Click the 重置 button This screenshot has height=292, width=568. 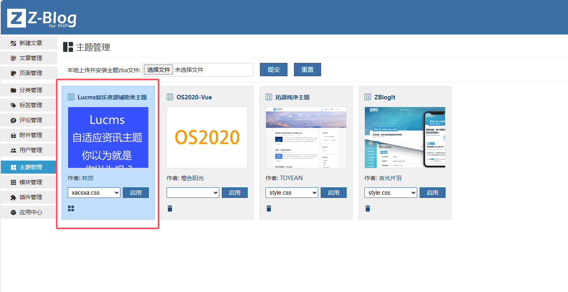[x=307, y=69]
